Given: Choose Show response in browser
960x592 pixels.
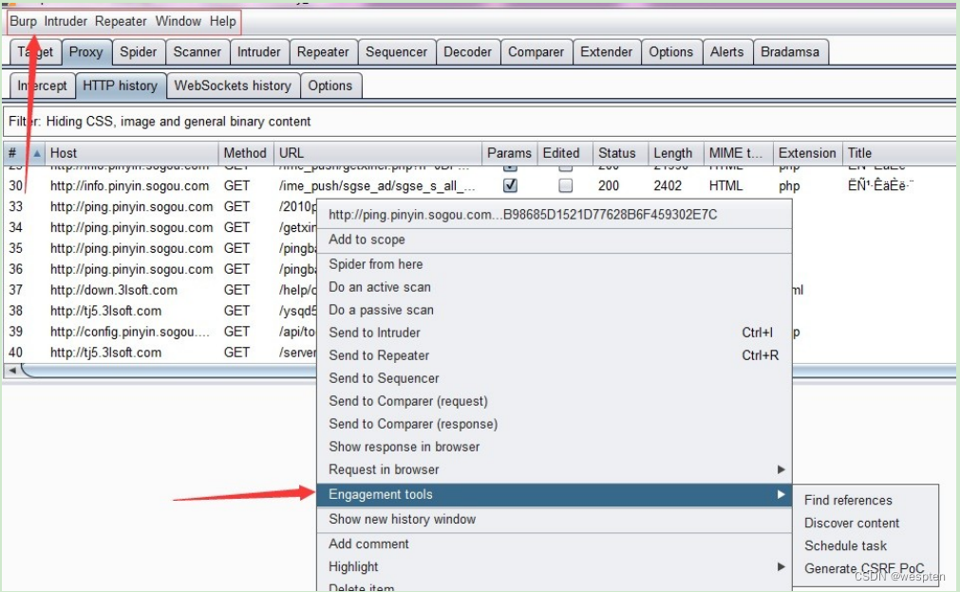Looking at the screenshot, I should tap(555, 447).
